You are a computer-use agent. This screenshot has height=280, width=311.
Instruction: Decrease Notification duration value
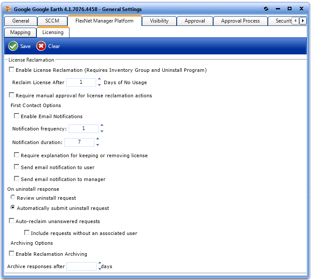(97, 145)
